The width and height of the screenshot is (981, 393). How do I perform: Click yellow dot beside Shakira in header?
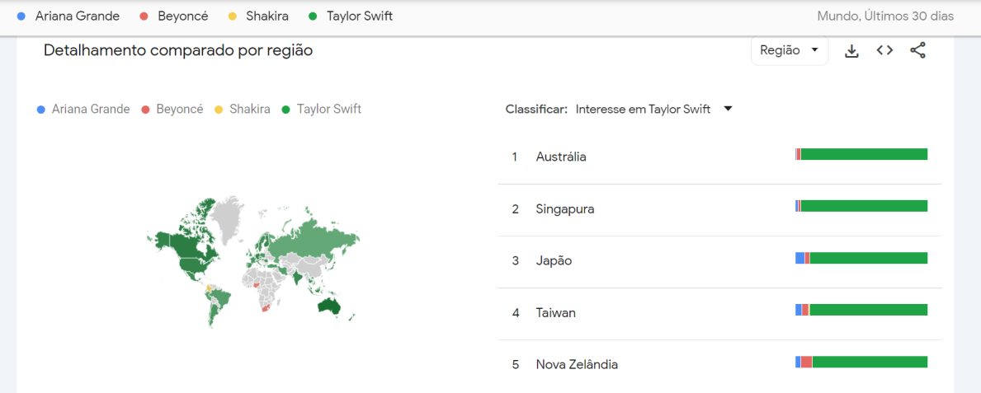[233, 16]
